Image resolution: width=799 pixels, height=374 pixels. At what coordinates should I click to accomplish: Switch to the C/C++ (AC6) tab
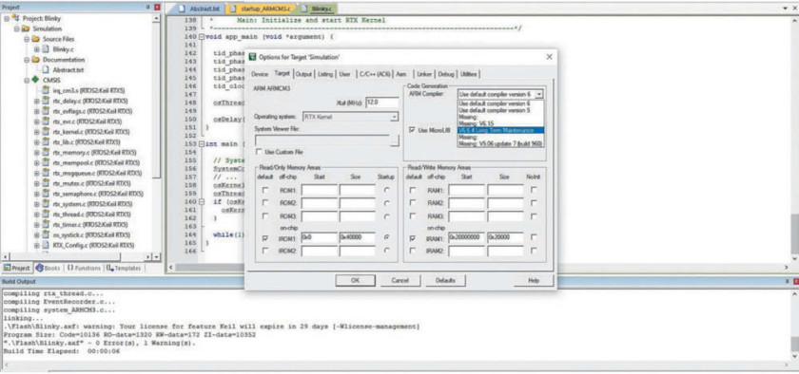point(374,74)
